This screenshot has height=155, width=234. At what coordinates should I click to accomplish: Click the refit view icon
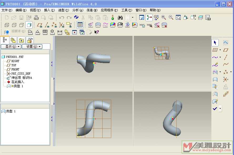(x=178, y=18)
